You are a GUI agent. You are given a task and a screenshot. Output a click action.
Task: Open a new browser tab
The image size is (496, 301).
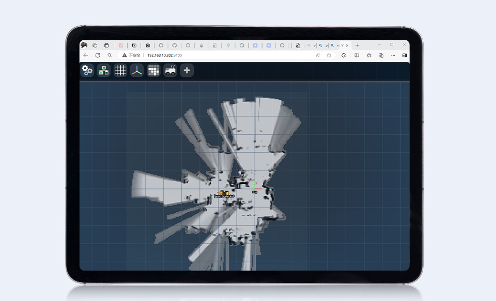357,45
